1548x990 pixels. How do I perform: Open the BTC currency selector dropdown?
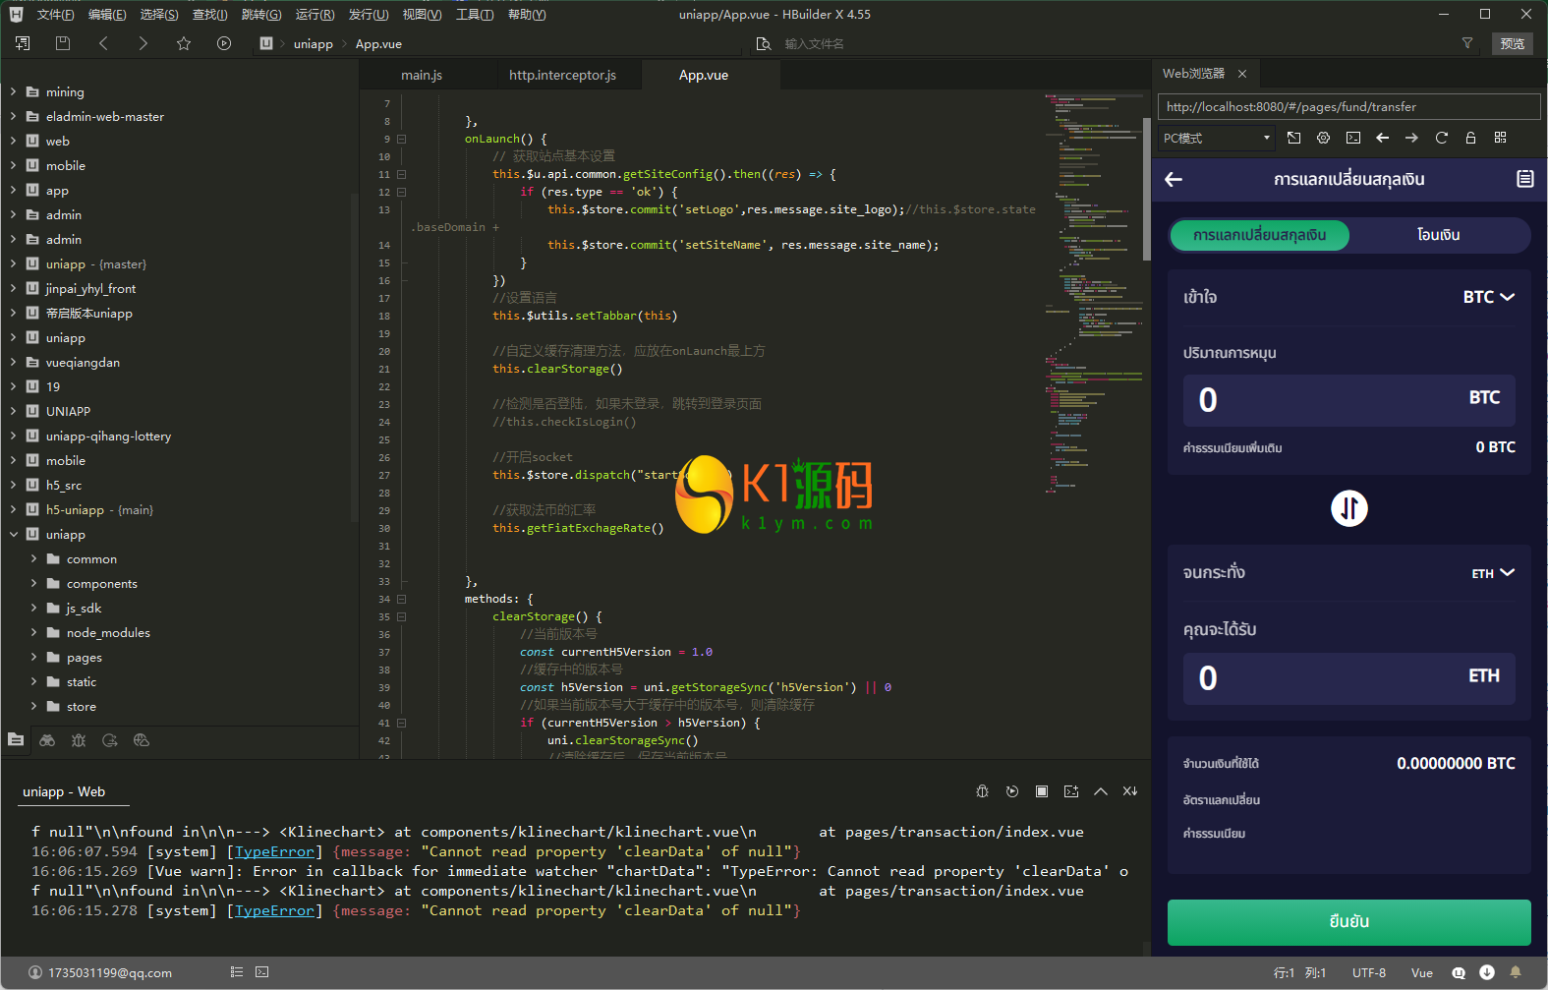[1488, 297]
